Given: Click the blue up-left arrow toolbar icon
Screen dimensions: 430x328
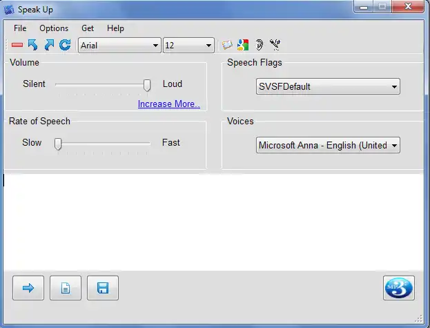Looking at the screenshot, I should click(33, 45).
